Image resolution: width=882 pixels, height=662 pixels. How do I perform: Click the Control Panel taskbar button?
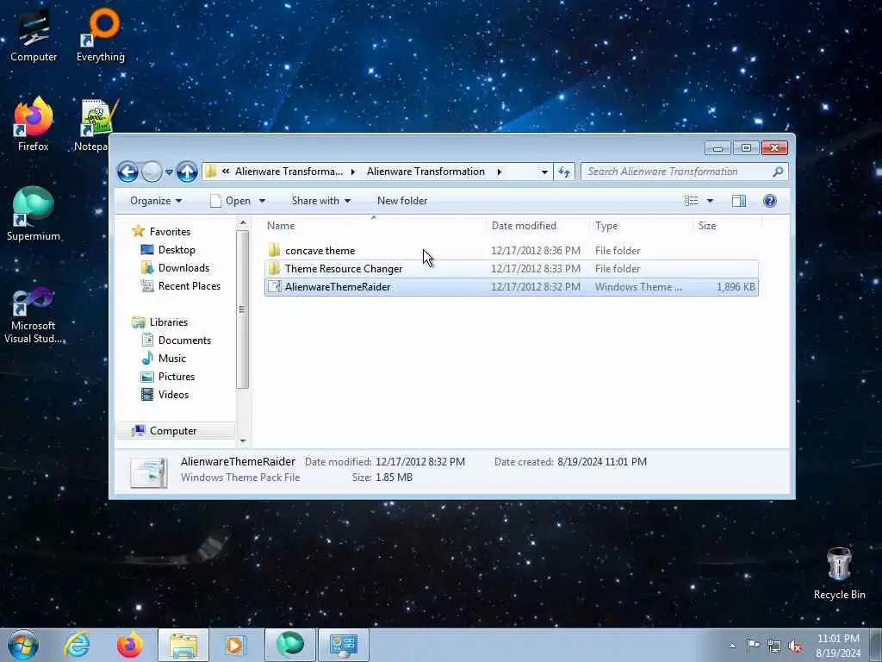(x=344, y=645)
